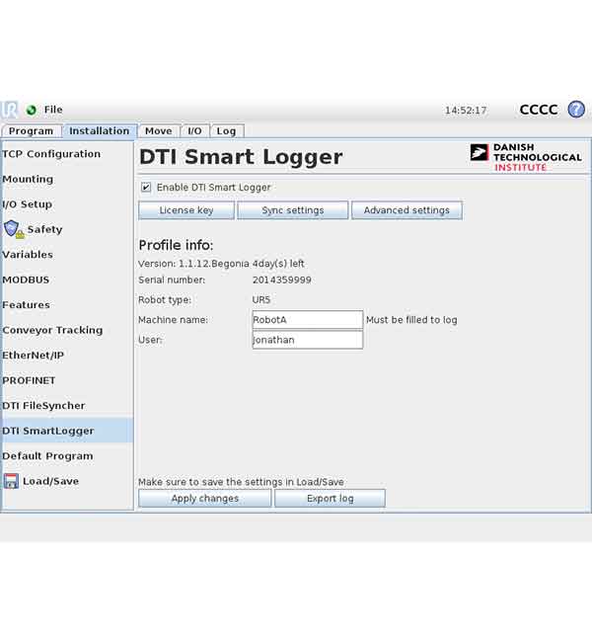Uncheck Enable DTI Smart Logger checkbox

point(146,187)
